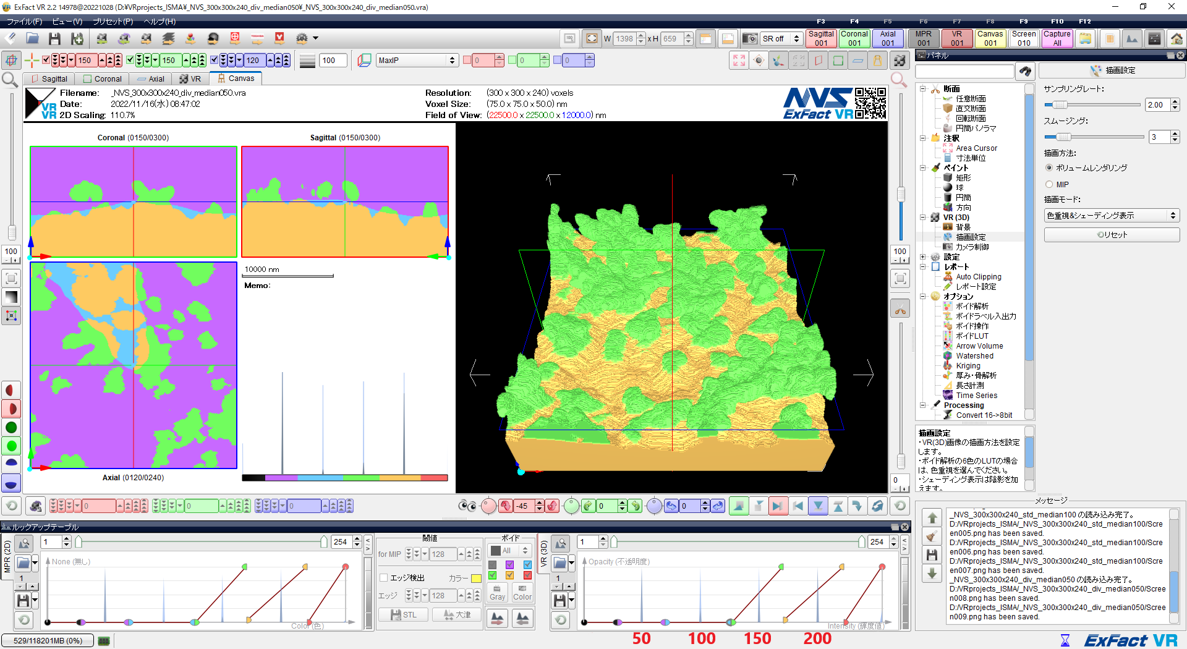Image resolution: width=1187 pixels, height=649 pixels.
Task: Click the home icon at top right
Action: 1176,38
